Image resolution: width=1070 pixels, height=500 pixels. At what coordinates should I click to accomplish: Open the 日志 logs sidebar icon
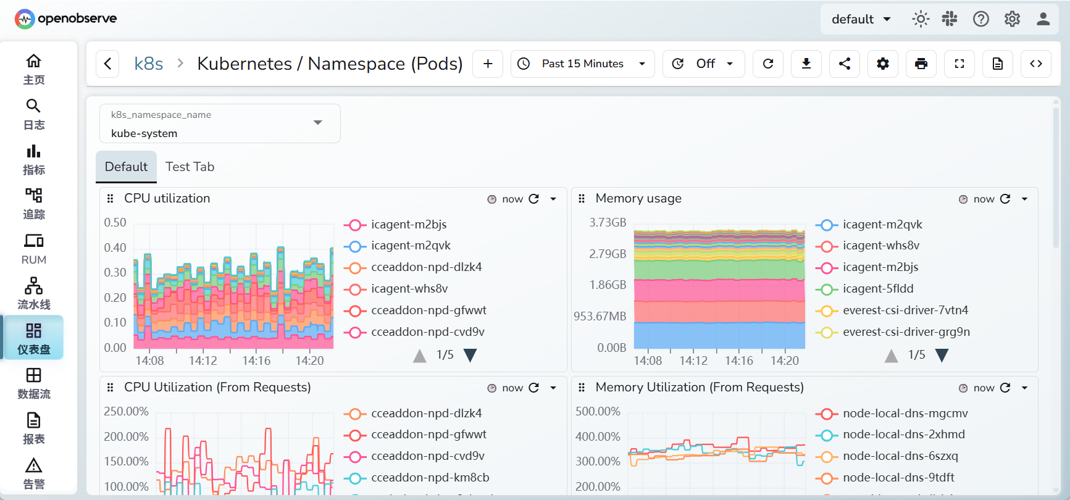click(x=34, y=114)
